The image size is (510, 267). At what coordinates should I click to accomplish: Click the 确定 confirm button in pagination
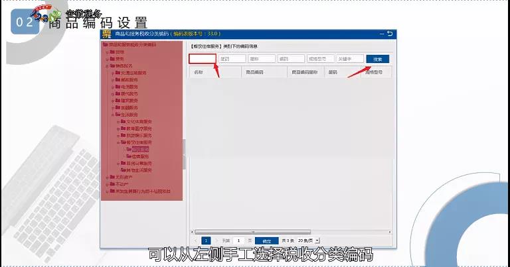pyautogui.click(x=267, y=240)
